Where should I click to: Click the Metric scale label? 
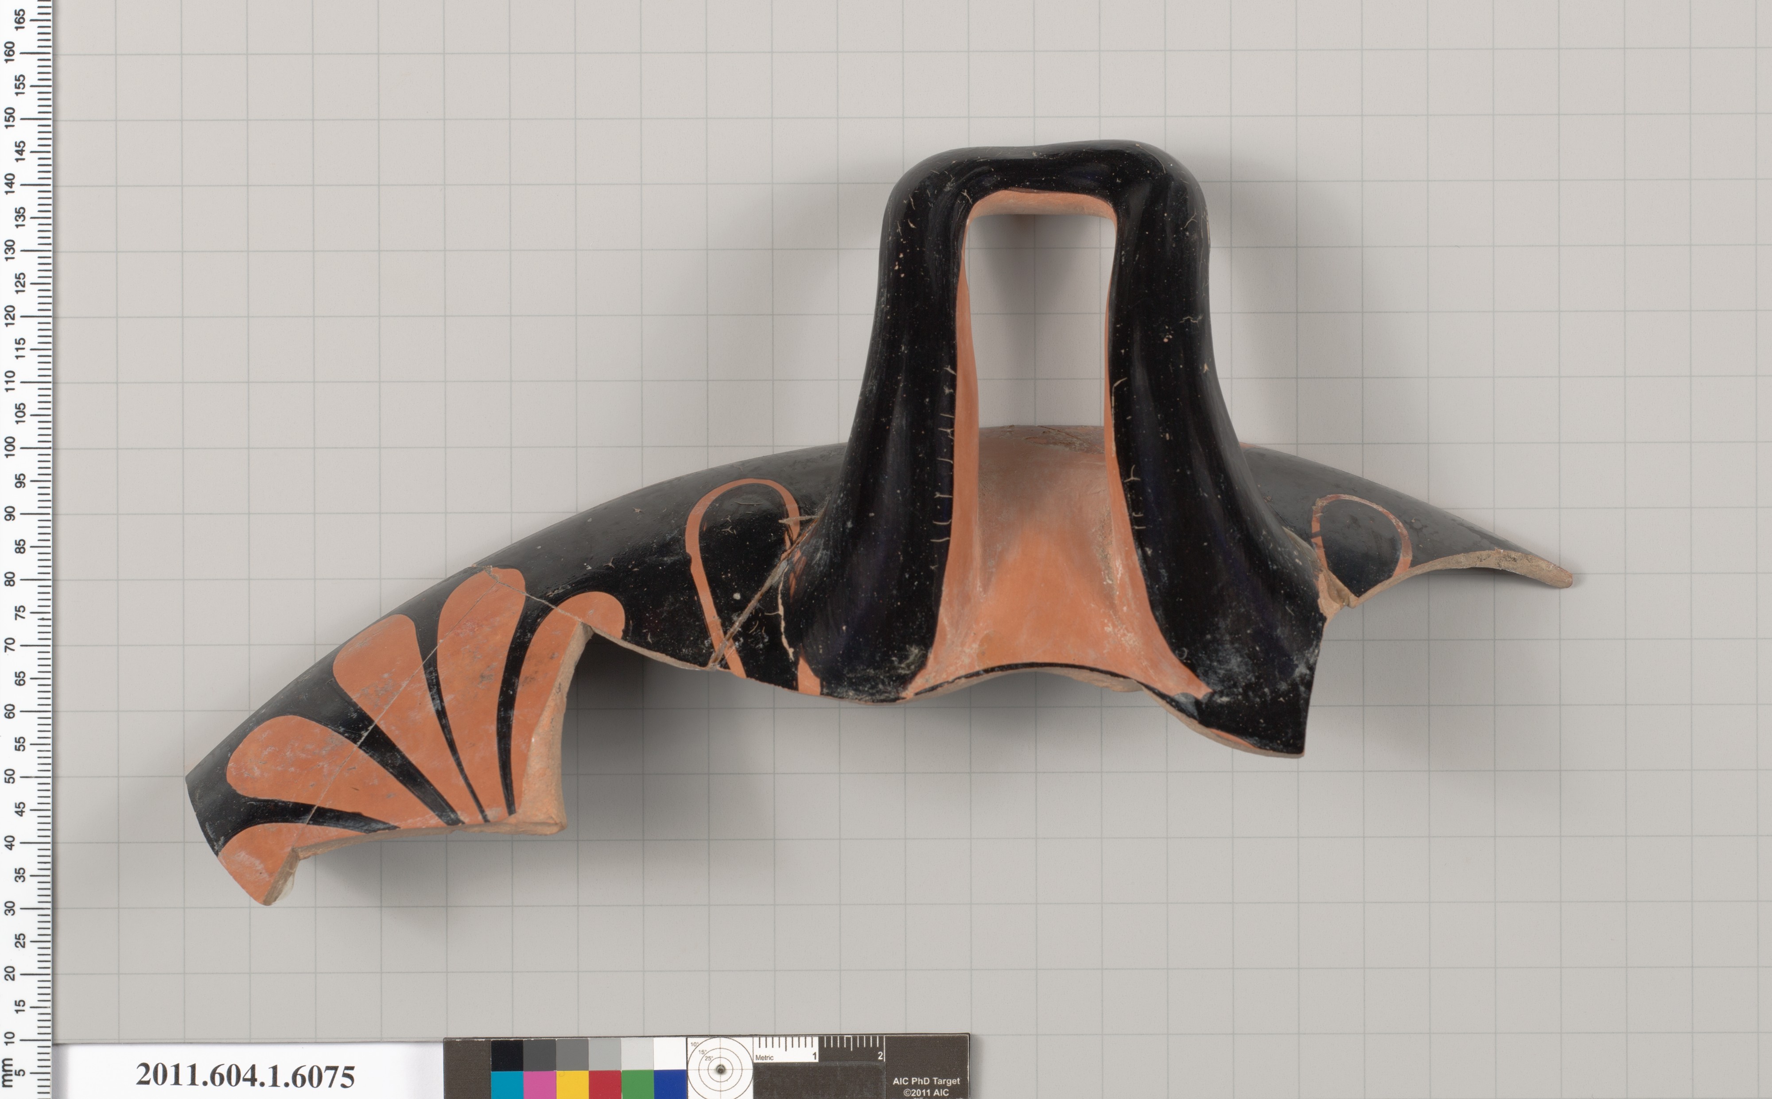click(x=764, y=1057)
